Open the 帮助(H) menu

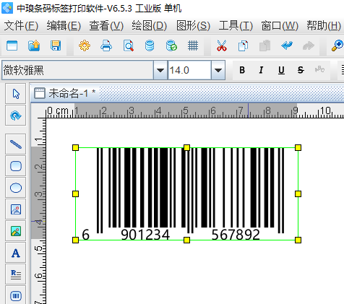tap(324, 26)
